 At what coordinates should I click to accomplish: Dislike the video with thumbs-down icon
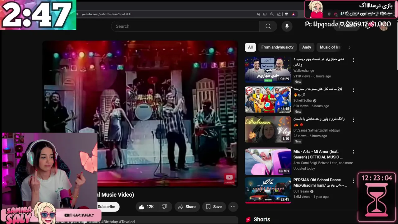pyautogui.click(x=164, y=207)
